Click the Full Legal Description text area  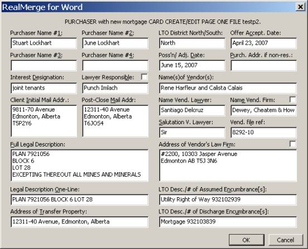(x=80, y=165)
